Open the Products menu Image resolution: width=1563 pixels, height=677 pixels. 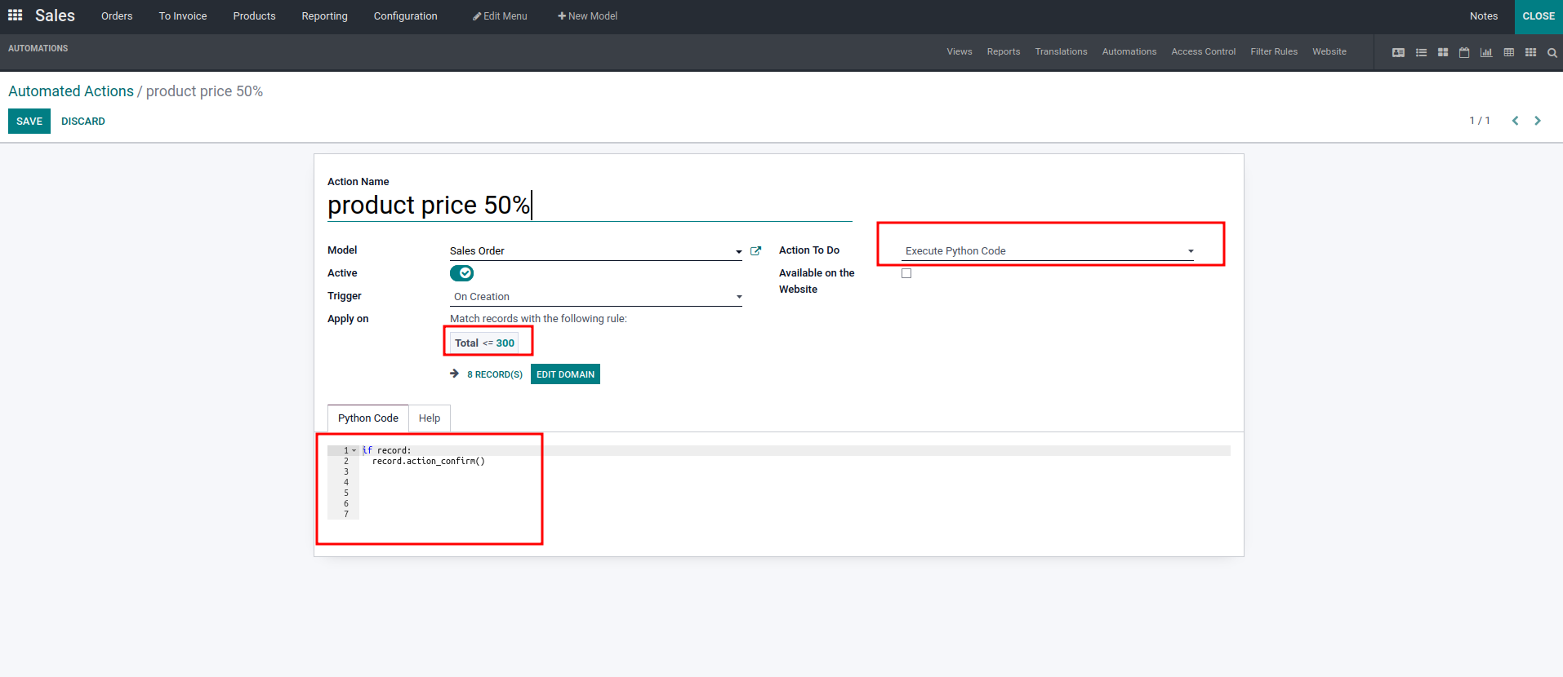pyautogui.click(x=254, y=16)
